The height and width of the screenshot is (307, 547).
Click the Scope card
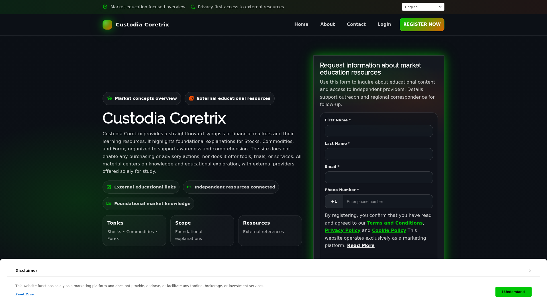pyautogui.click(x=202, y=231)
